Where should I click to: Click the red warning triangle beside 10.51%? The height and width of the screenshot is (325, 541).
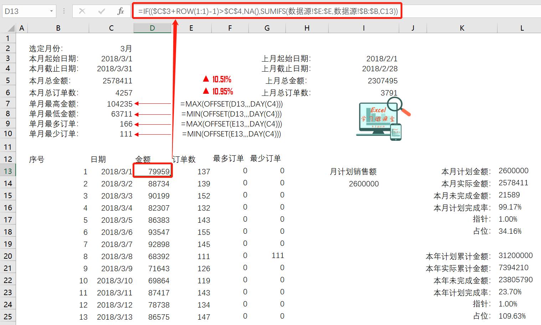click(x=206, y=79)
